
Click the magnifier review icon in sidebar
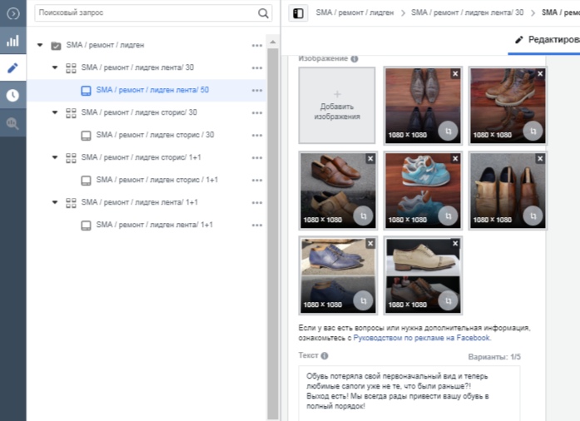pyautogui.click(x=12, y=123)
